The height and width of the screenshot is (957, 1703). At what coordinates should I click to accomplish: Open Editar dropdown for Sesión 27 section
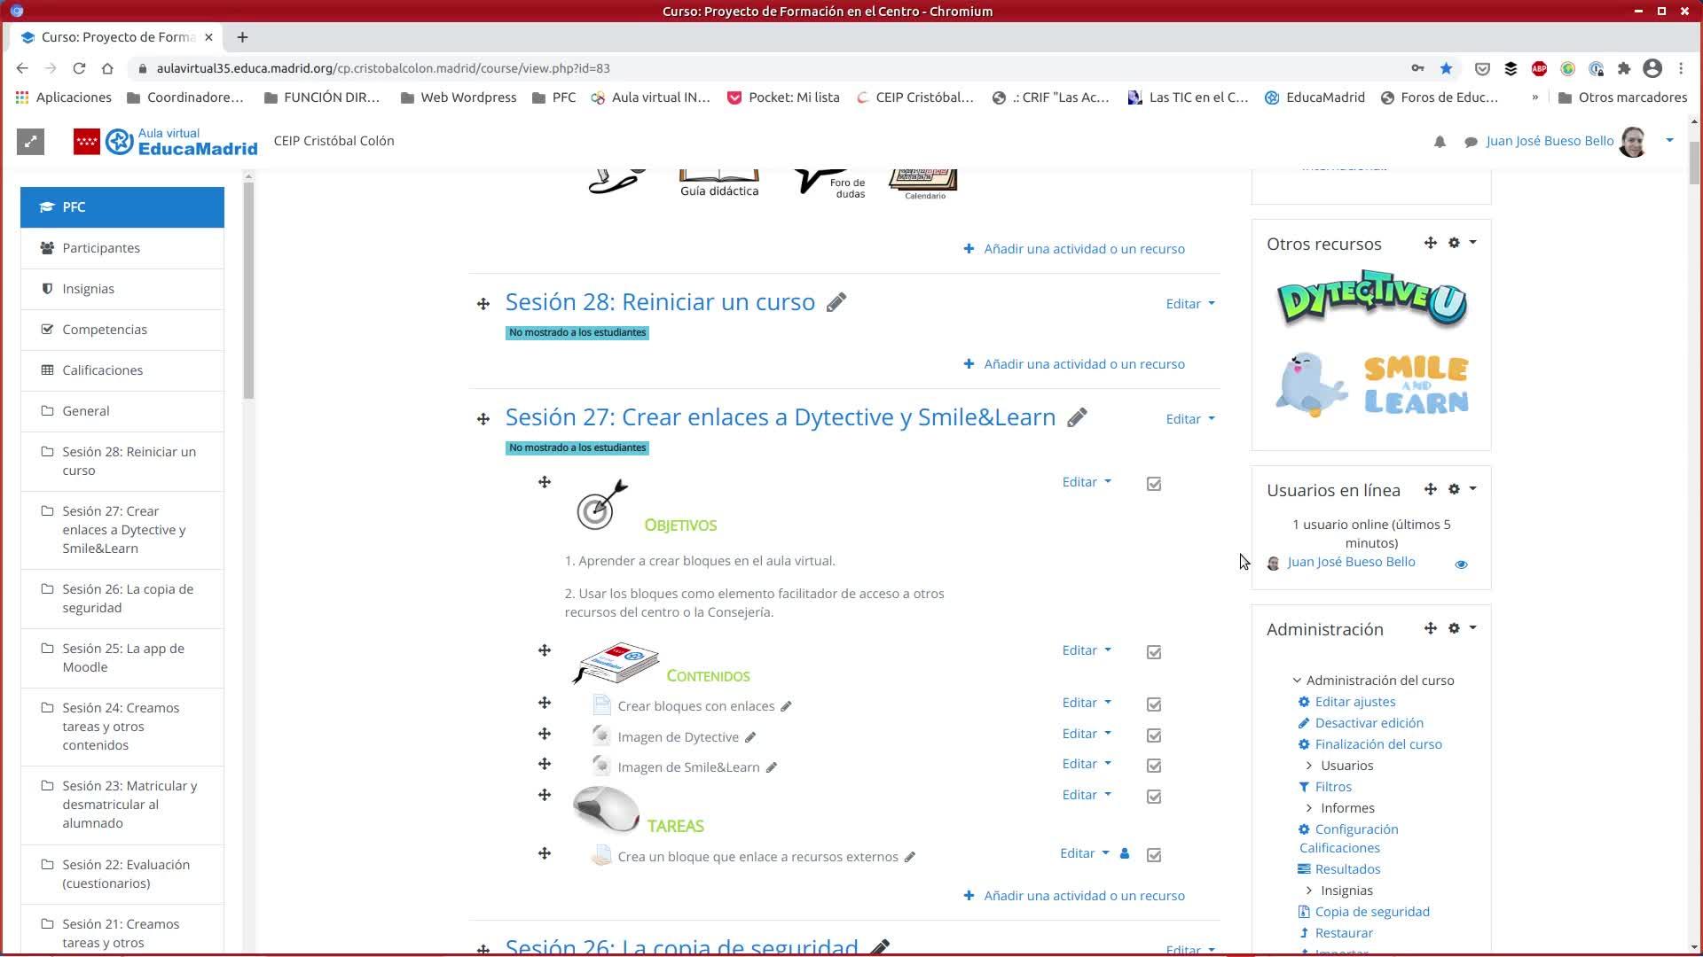coord(1189,419)
